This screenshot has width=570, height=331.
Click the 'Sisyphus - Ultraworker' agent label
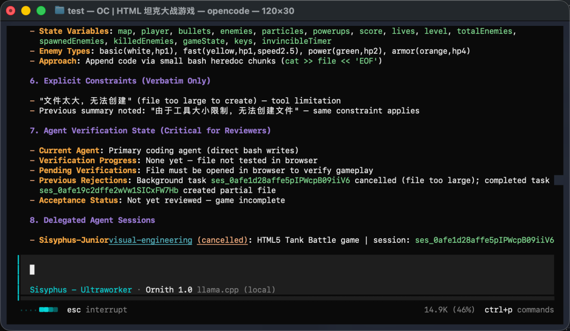click(81, 290)
